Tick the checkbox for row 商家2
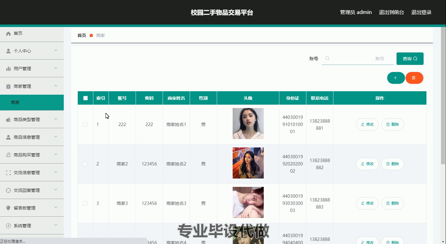The height and width of the screenshot is (244, 446). [85, 164]
